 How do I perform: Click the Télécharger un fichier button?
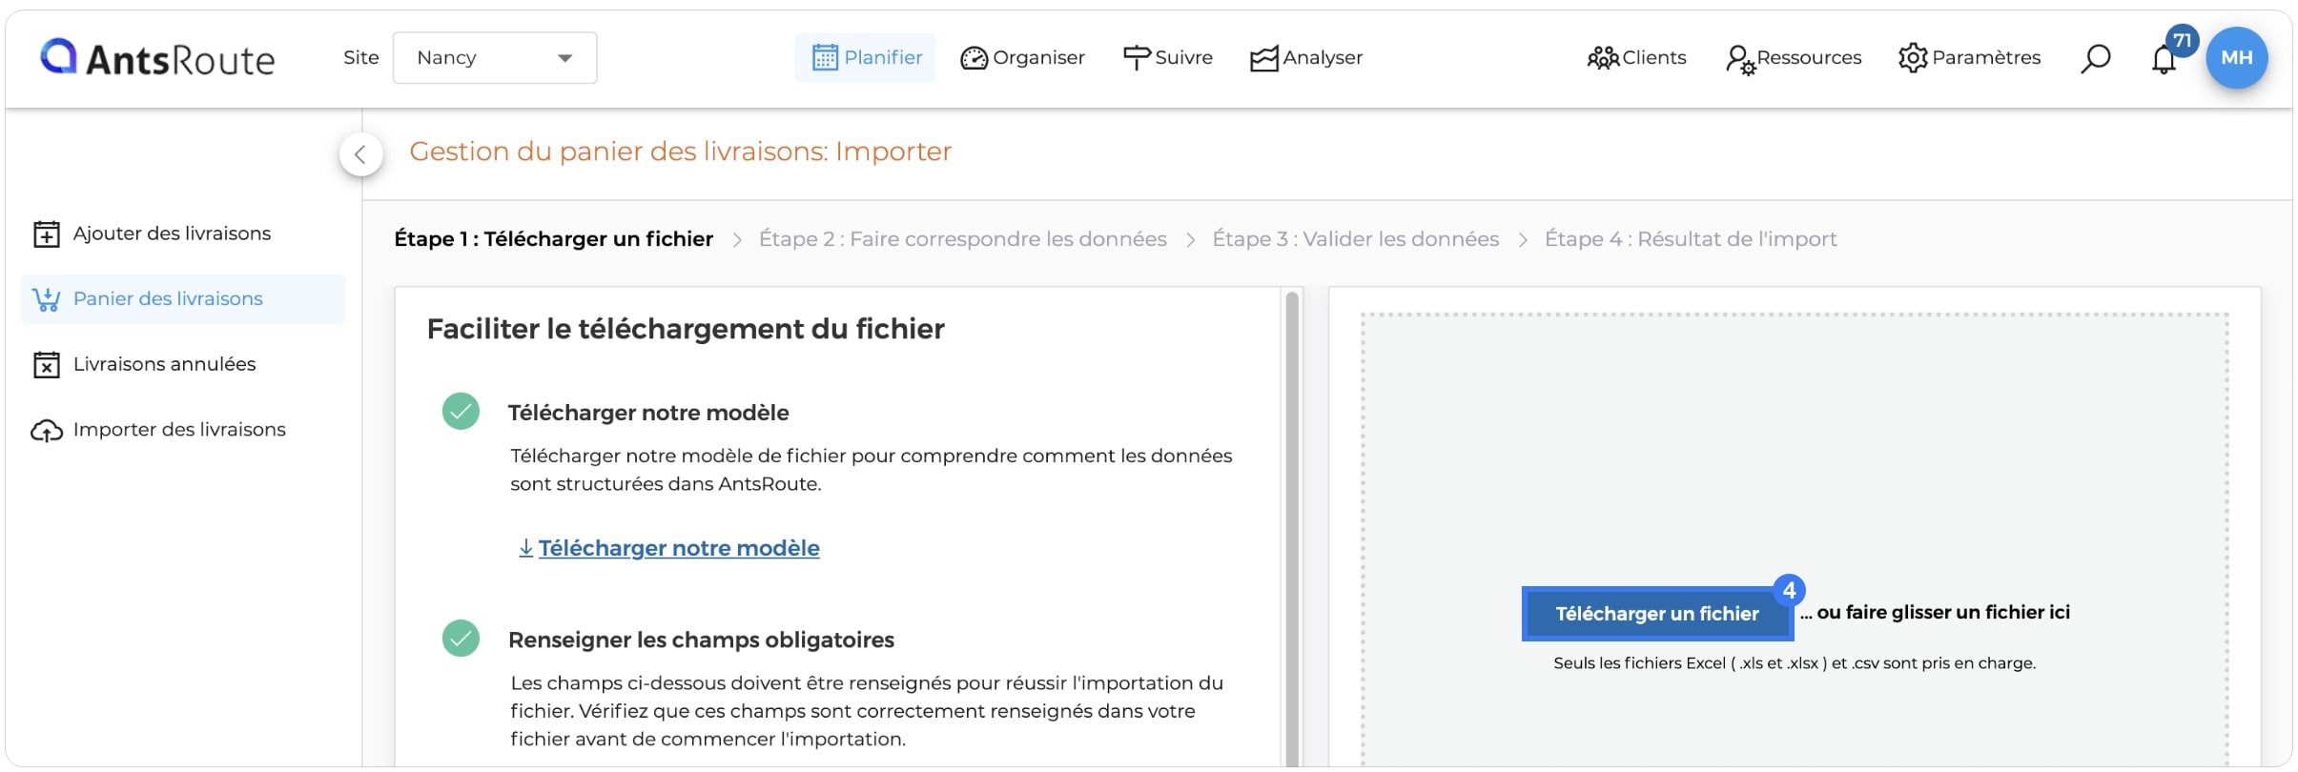[1657, 614]
